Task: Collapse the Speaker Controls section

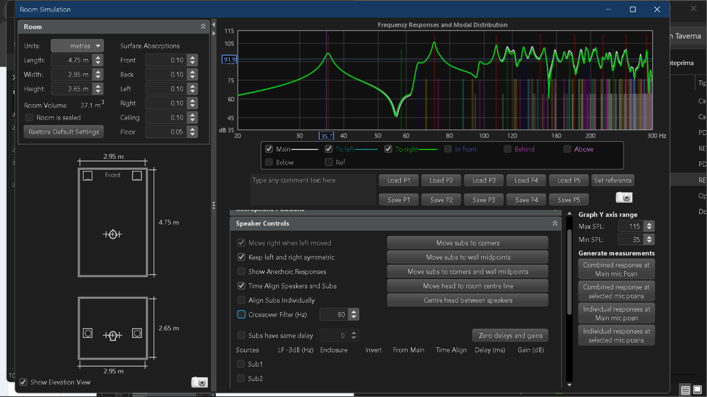Action: pyautogui.click(x=555, y=223)
